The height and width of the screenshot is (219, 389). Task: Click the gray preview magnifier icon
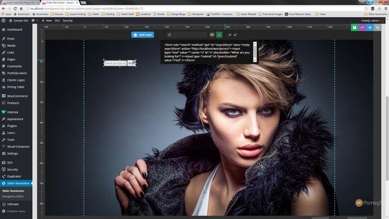[377, 27]
